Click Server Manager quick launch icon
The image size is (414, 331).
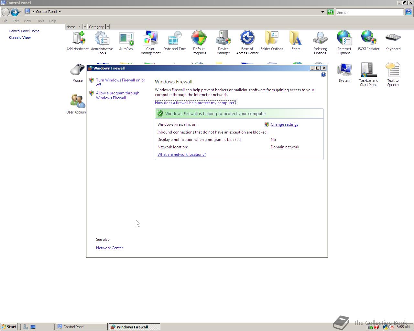tap(26, 327)
